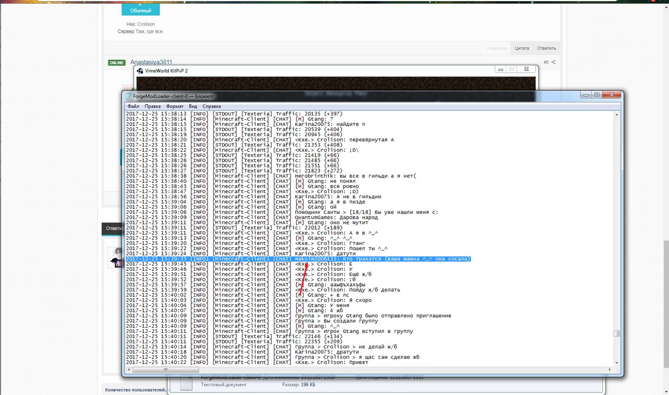Image resolution: width=669 pixels, height=395 pixels.
Task: Click the vertical scrollbar thumb in Notepad
Action: point(616,334)
